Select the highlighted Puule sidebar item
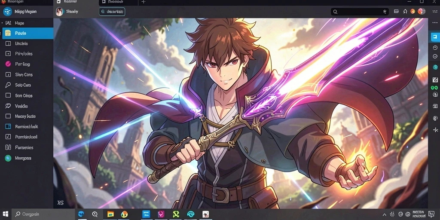 click(x=28, y=33)
